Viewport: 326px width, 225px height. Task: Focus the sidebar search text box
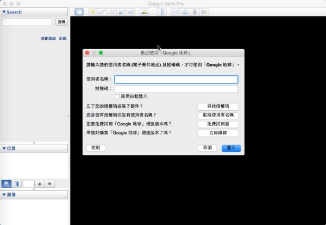click(x=27, y=22)
